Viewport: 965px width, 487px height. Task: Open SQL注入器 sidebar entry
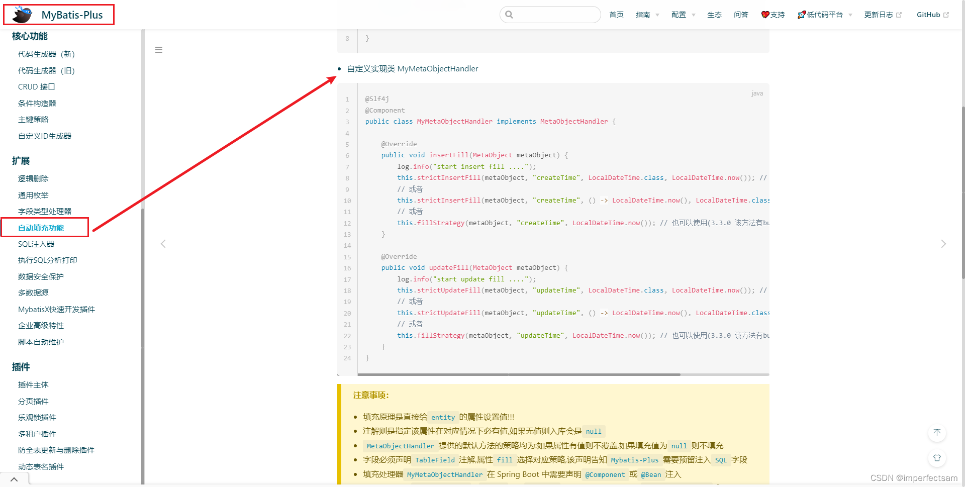point(36,244)
